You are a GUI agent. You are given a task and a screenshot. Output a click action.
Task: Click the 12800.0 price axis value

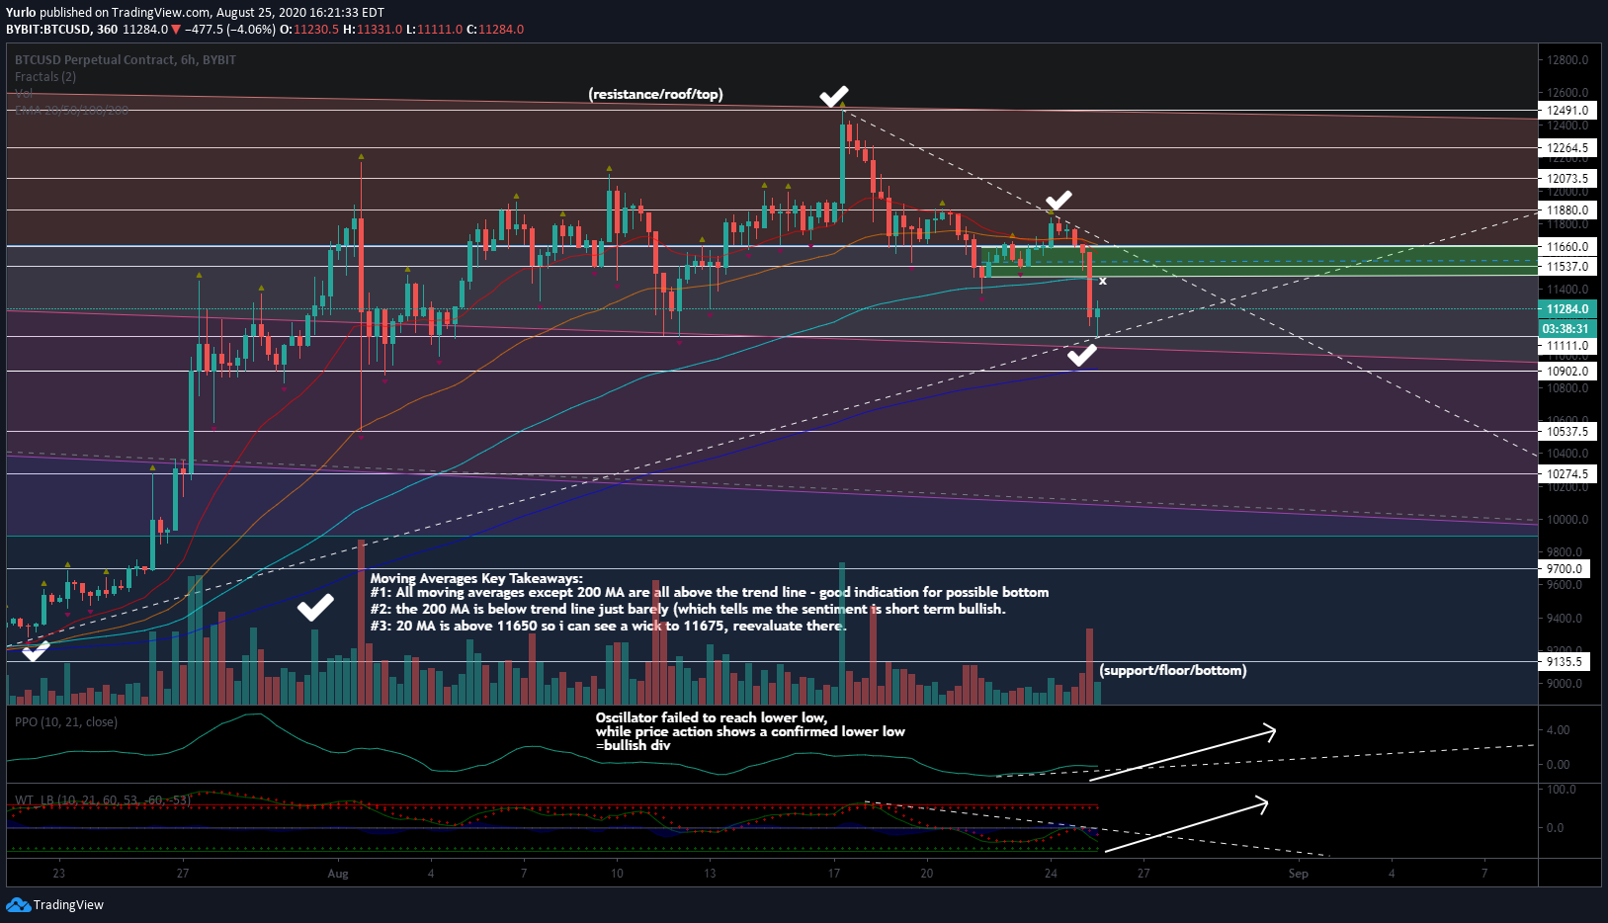(1568, 60)
